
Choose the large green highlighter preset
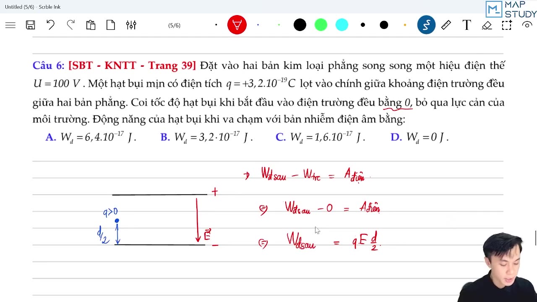[x=321, y=25]
